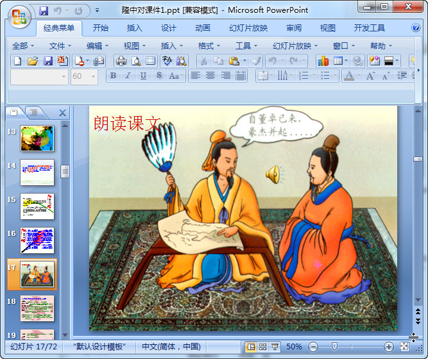Fit slide to current window icon
Screen dimensions: 428x359
(x=404, y=347)
